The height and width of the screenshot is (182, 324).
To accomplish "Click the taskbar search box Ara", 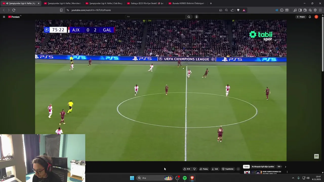I will 155,178.
